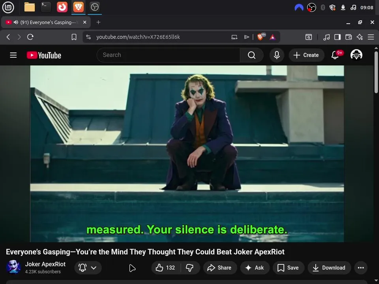Open the security shield tray icon
Screen dimensions: 379x284
click(332, 7)
